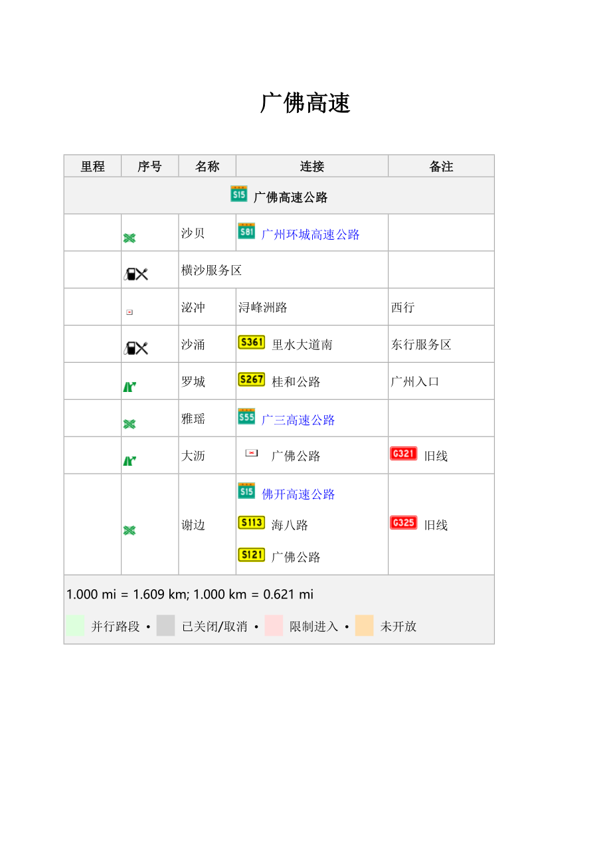
Task: Click the 并行路段 legend label
Action: pyautogui.click(x=116, y=626)
